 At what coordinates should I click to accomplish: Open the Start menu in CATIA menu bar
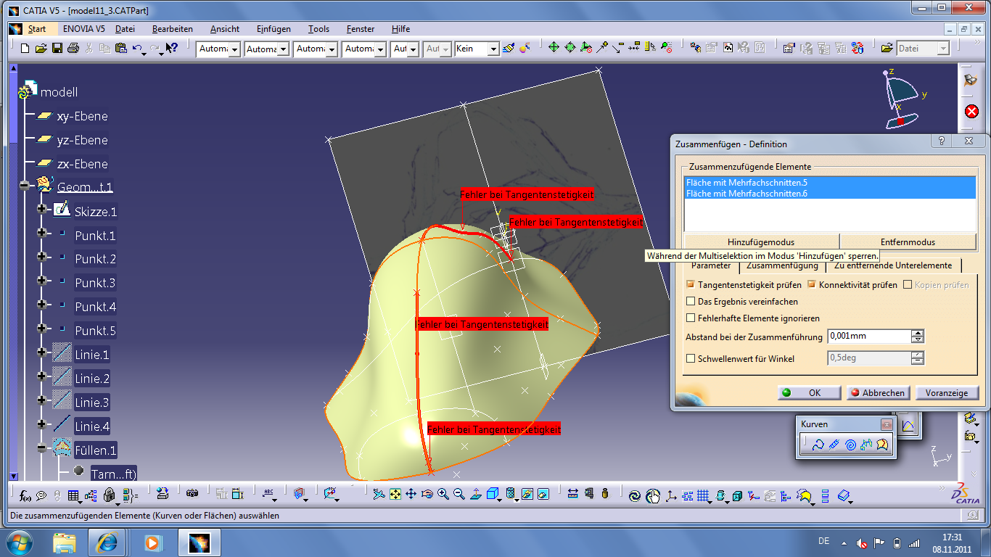pos(36,29)
